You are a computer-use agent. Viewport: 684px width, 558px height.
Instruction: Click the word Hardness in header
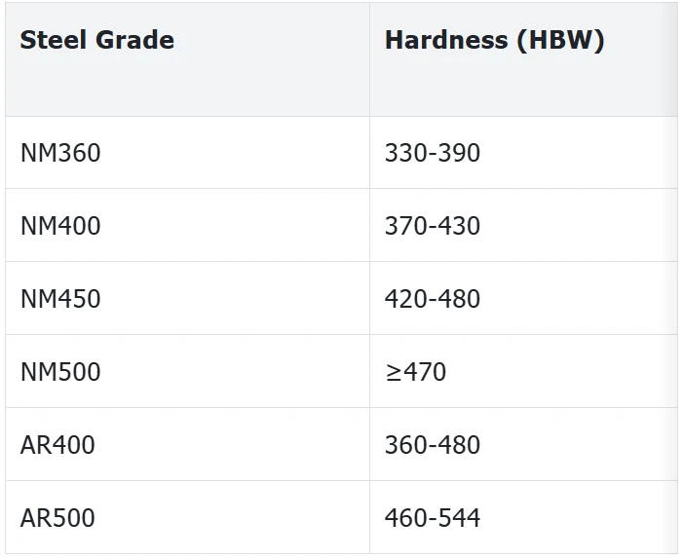[x=446, y=40]
